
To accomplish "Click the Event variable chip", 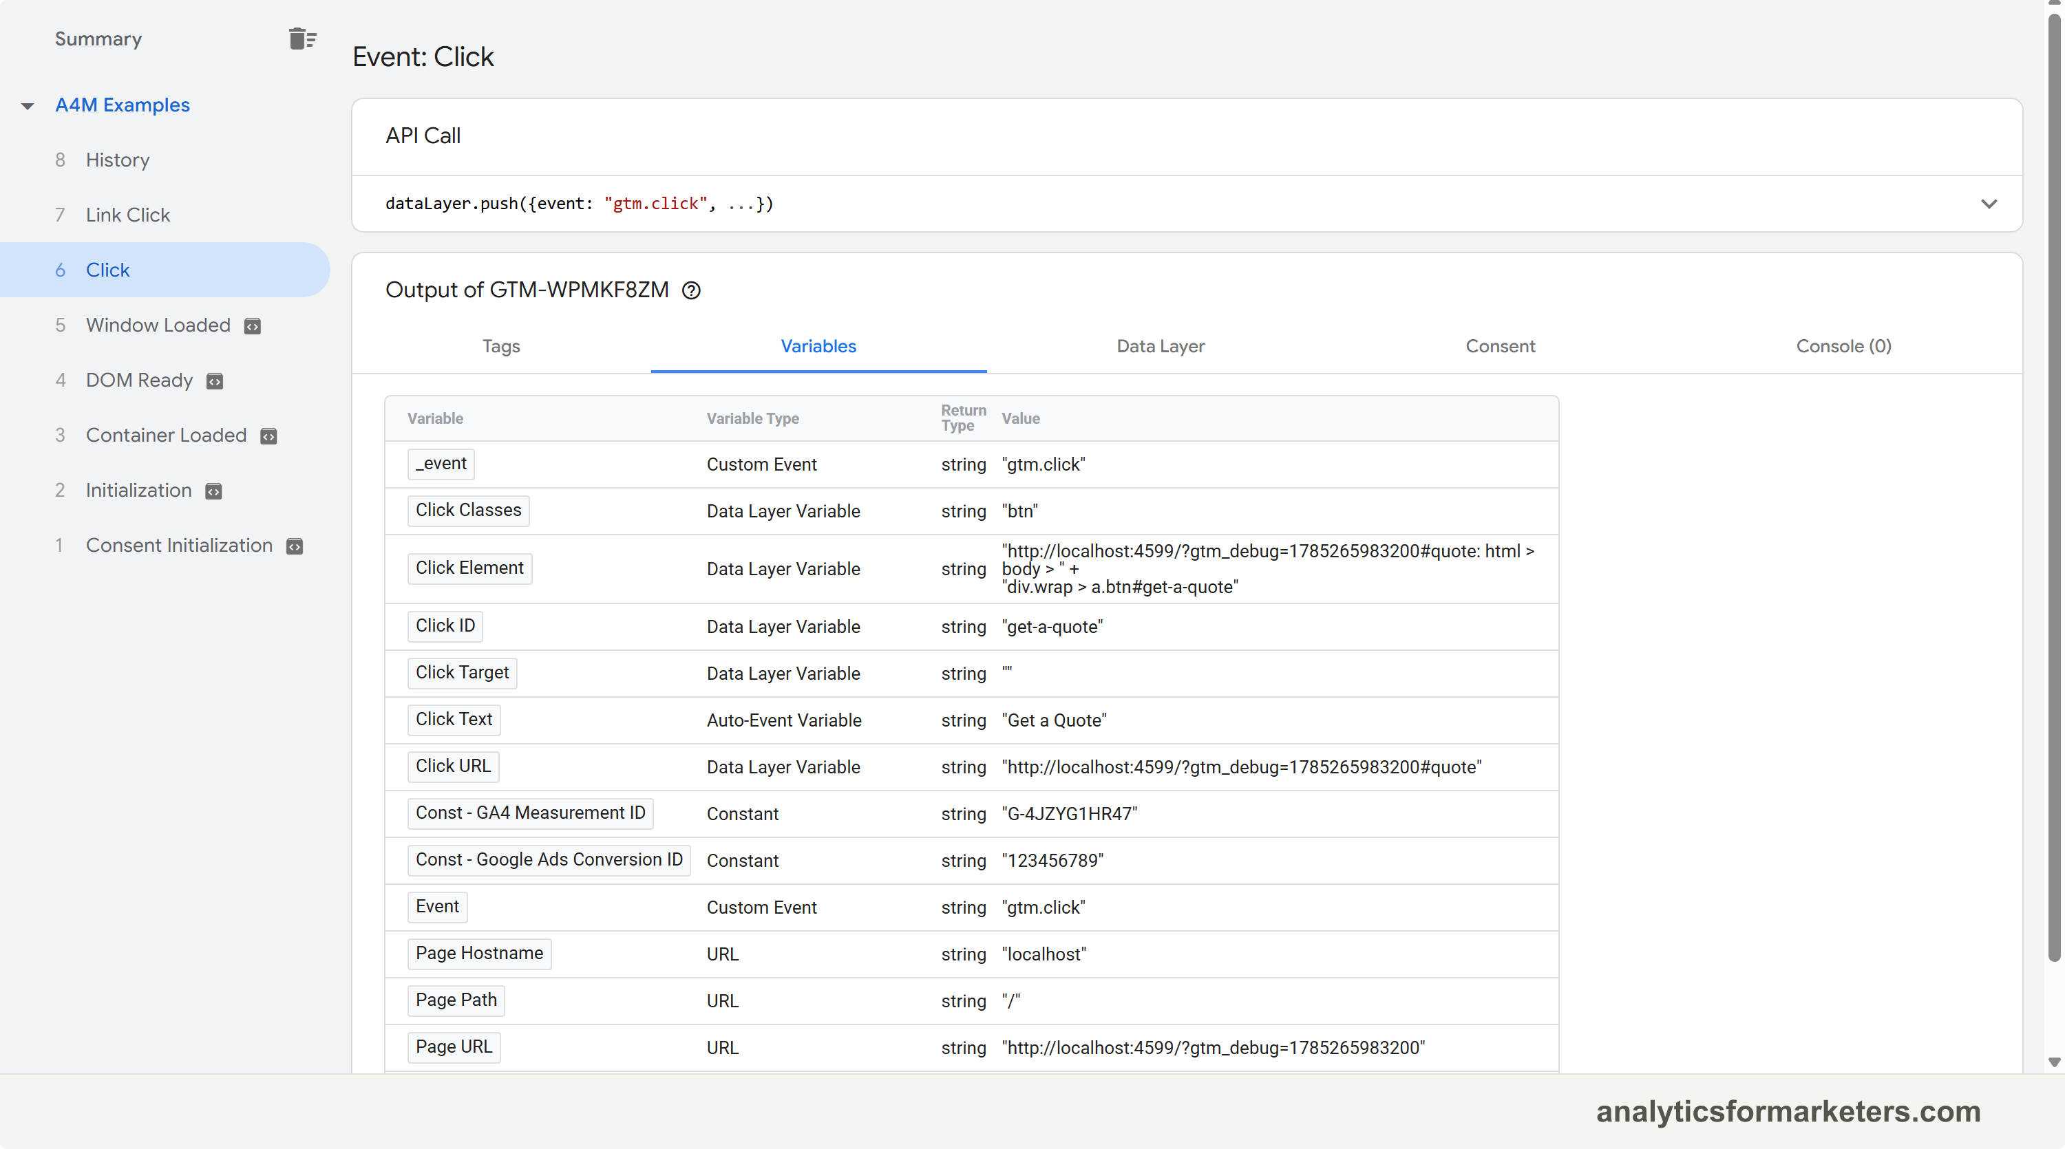I will 437,906.
